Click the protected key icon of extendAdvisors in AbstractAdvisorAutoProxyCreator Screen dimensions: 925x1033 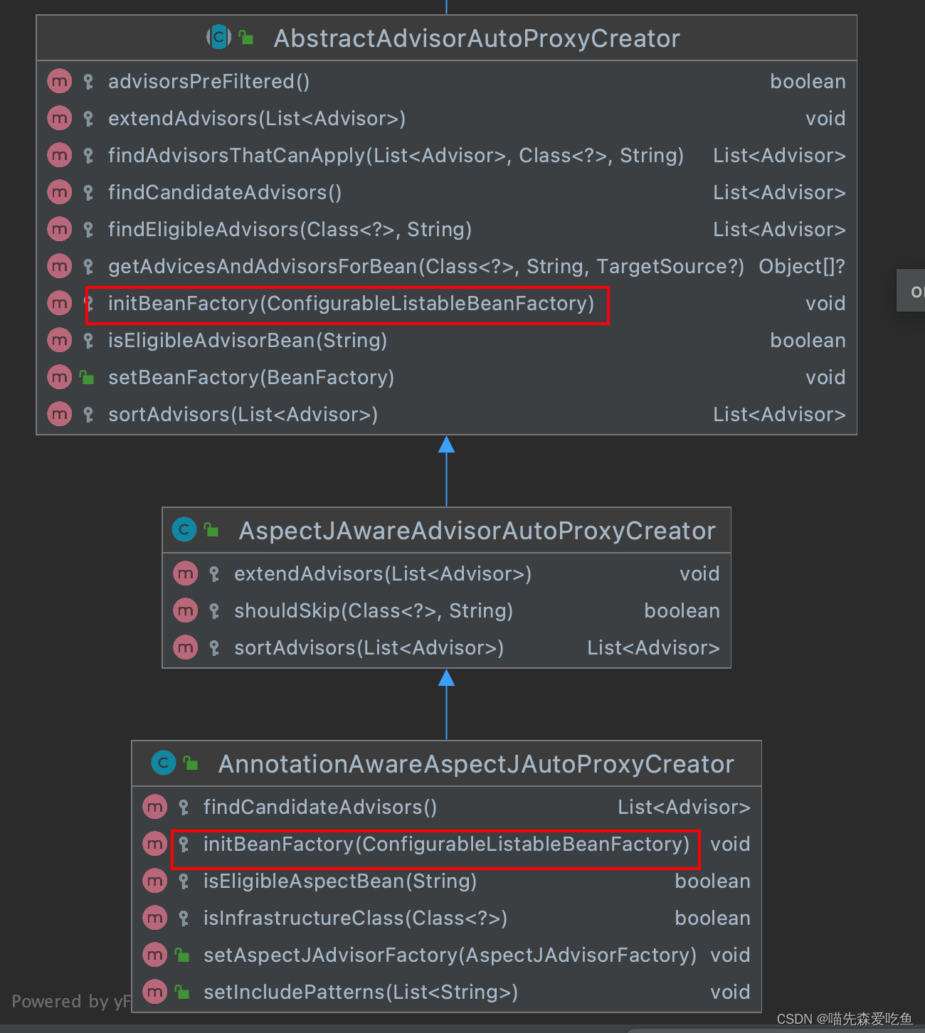coord(88,119)
